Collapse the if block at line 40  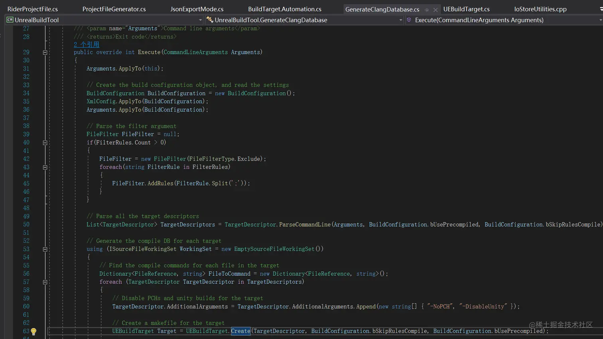pos(45,143)
